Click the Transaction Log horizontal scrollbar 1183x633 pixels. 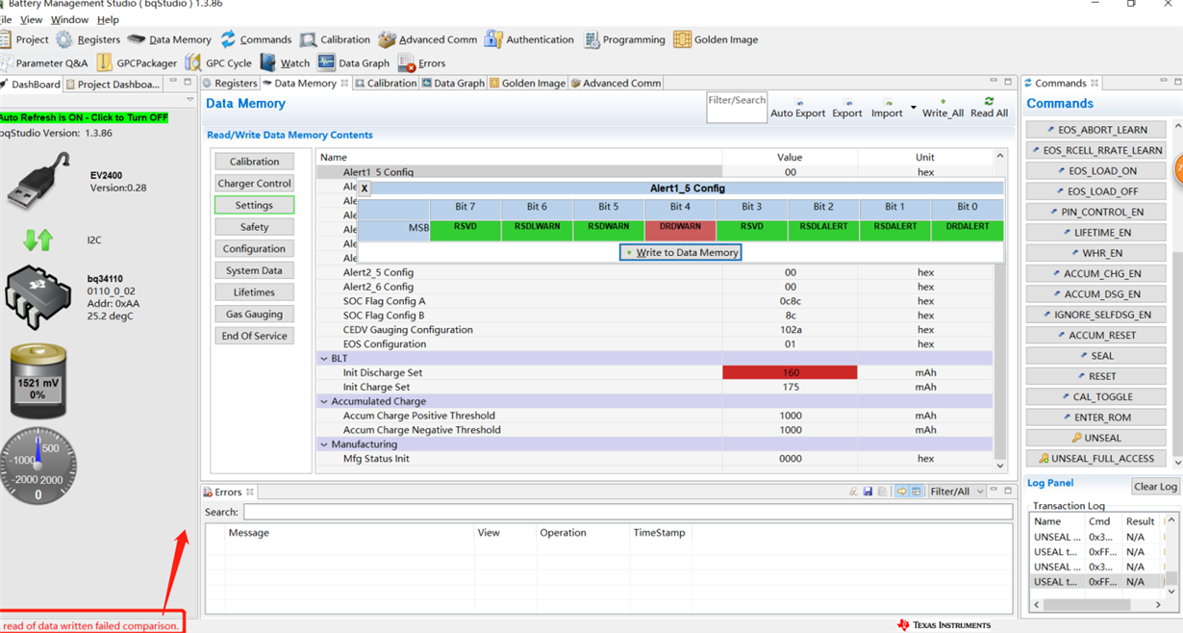[x=1095, y=604]
